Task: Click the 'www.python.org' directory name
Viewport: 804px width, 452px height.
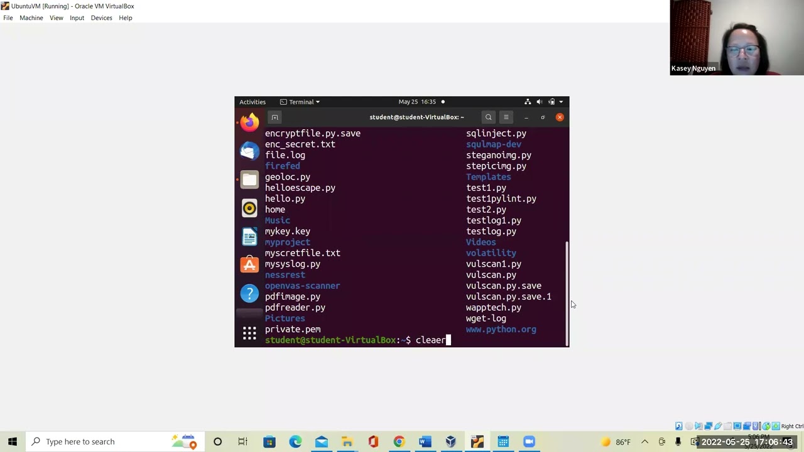Action: (501, 329)
